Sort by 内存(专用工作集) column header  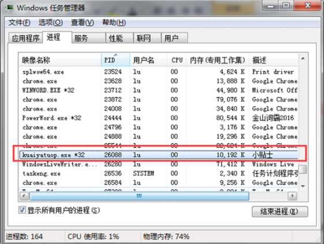pyautogui.click(x=217, y=60)
